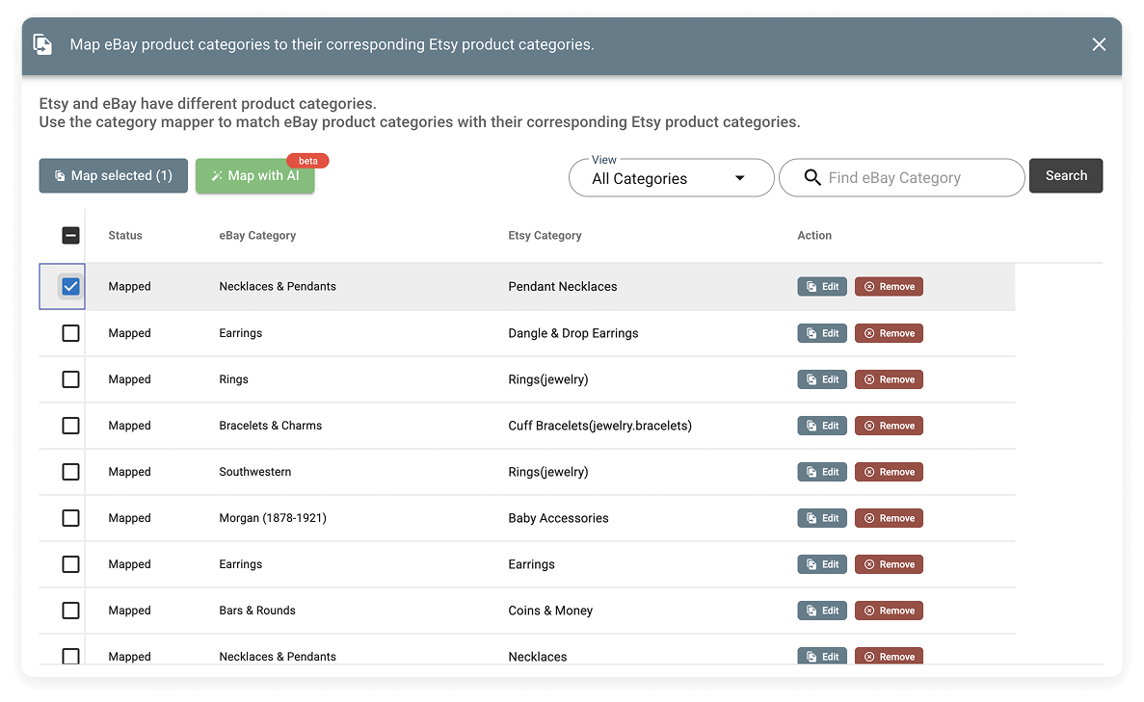Edit the Bracelets & Charms mapping
This screenshot has width=1144, height=702.
click(822, 426)
